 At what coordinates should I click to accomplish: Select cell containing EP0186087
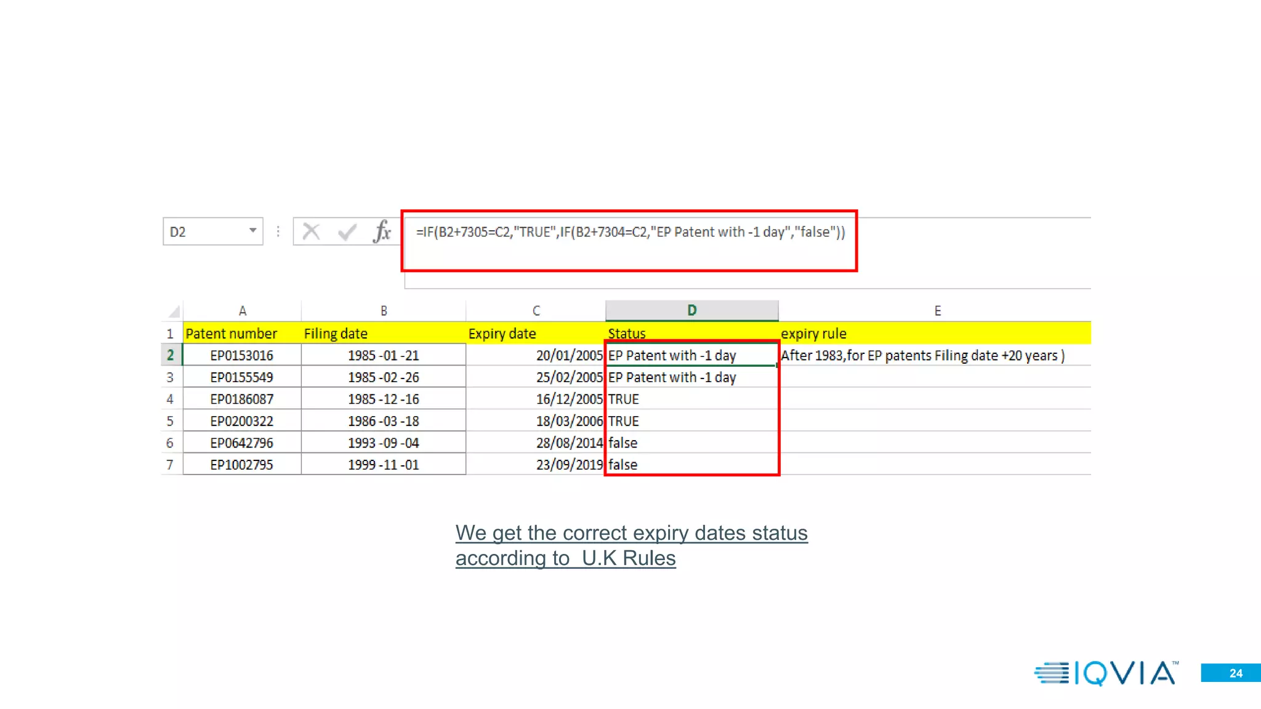point(242,399)
